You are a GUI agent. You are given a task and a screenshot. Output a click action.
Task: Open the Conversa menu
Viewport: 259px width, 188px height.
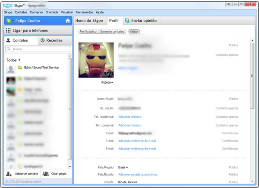(36, 12)
